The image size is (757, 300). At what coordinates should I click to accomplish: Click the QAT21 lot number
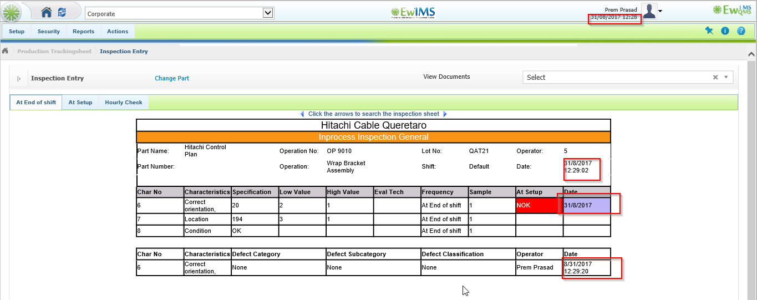point(479,151)
